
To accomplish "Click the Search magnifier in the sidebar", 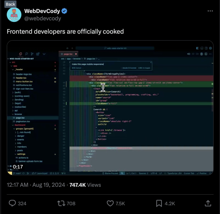I will pos(26,54).
